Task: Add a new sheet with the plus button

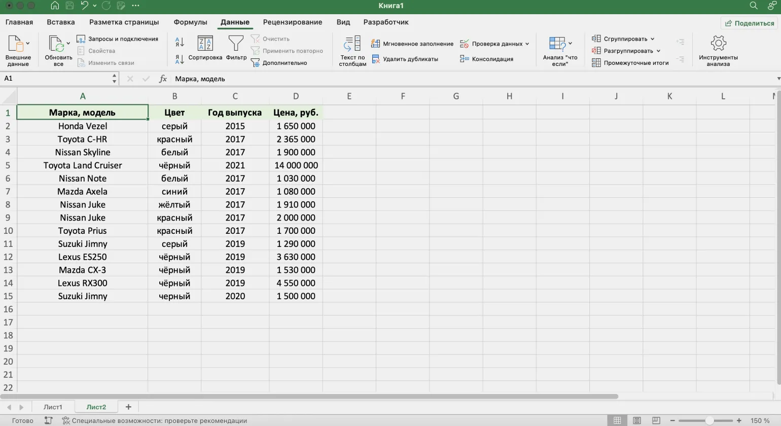Action: coord(128,407)
